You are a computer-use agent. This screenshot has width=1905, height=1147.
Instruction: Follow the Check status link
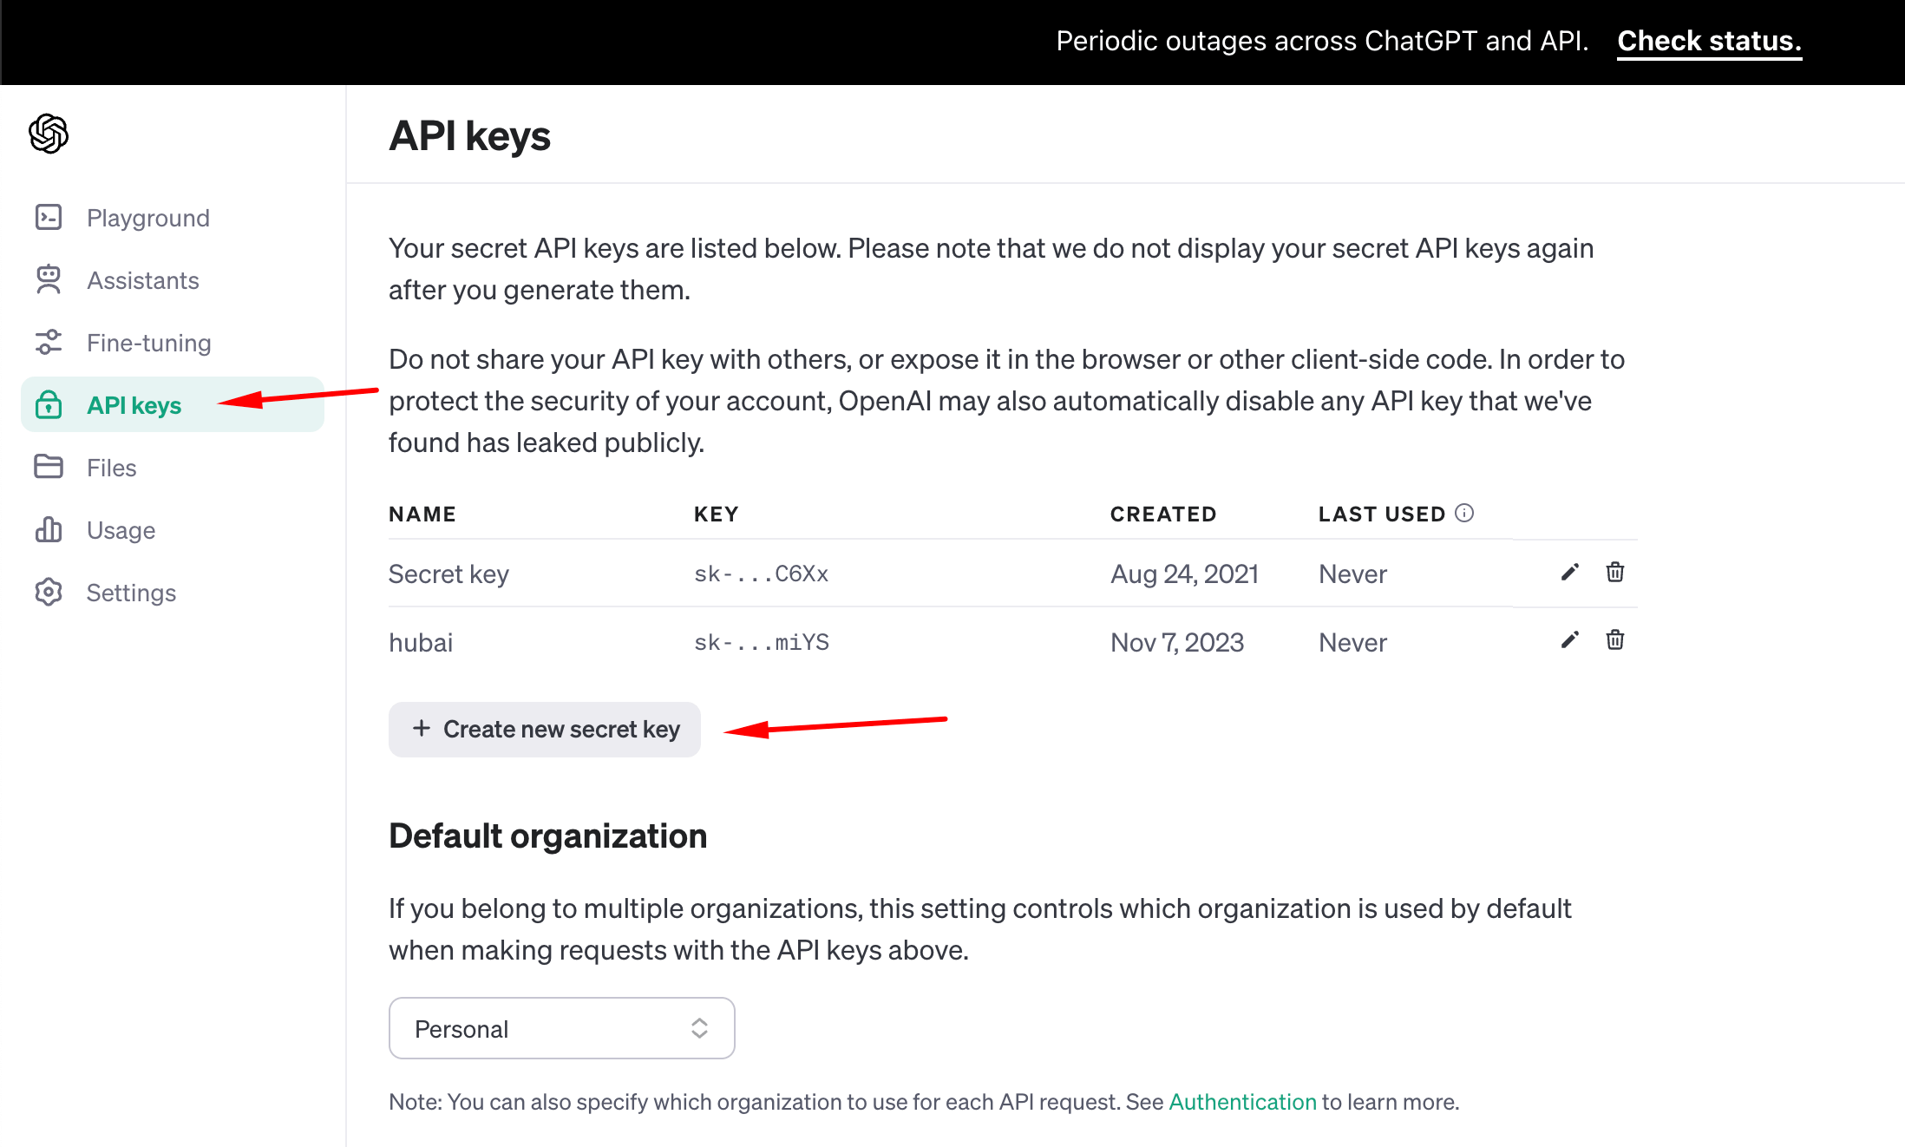[x=1709, y=41]
